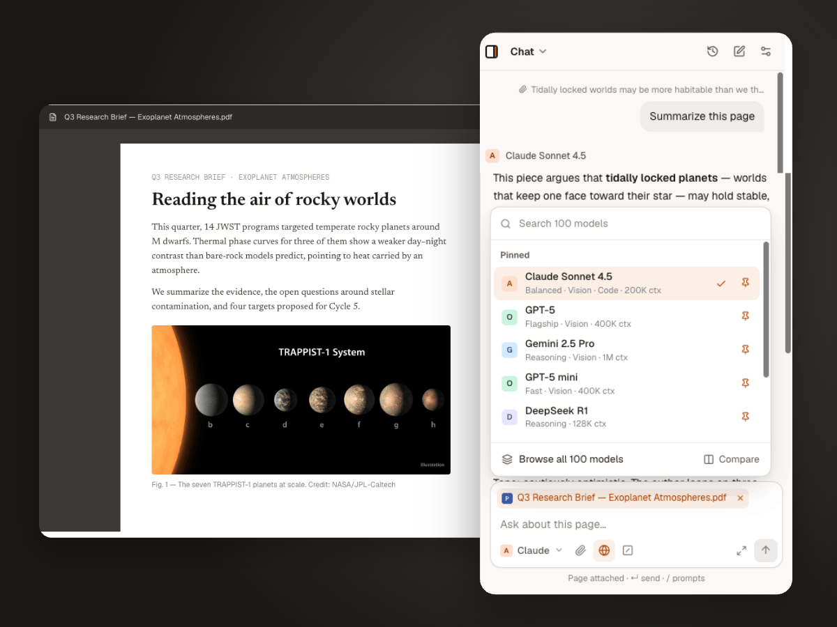Click the "Summarize this page" message bubble
Viewport: 837px width, 627px height.
point(702,116)
